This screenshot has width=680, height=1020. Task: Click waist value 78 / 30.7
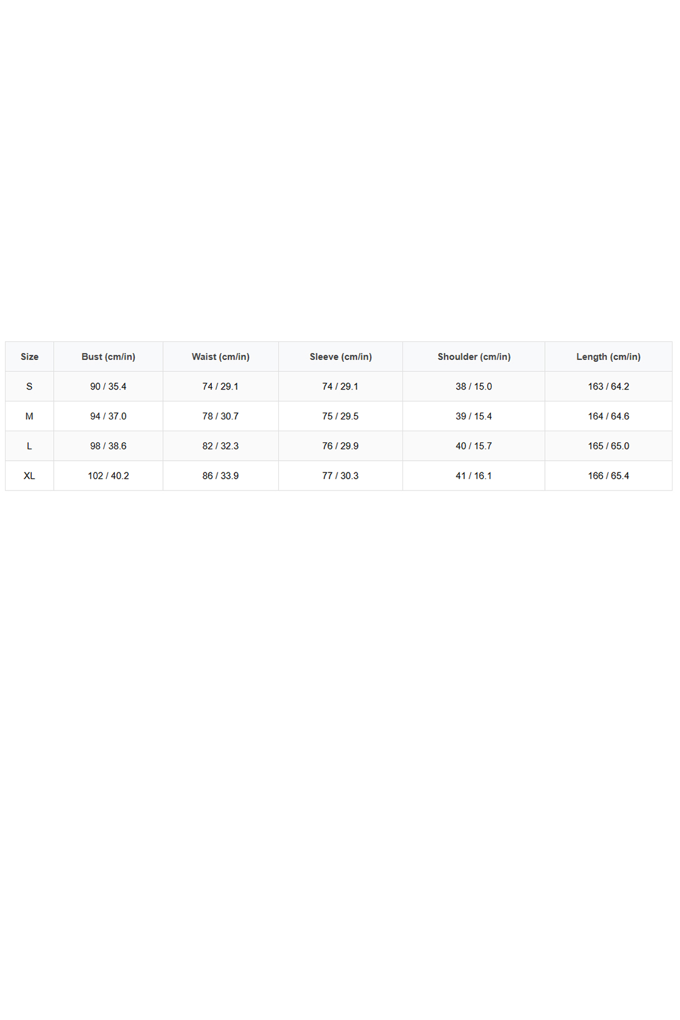(221, 416)
